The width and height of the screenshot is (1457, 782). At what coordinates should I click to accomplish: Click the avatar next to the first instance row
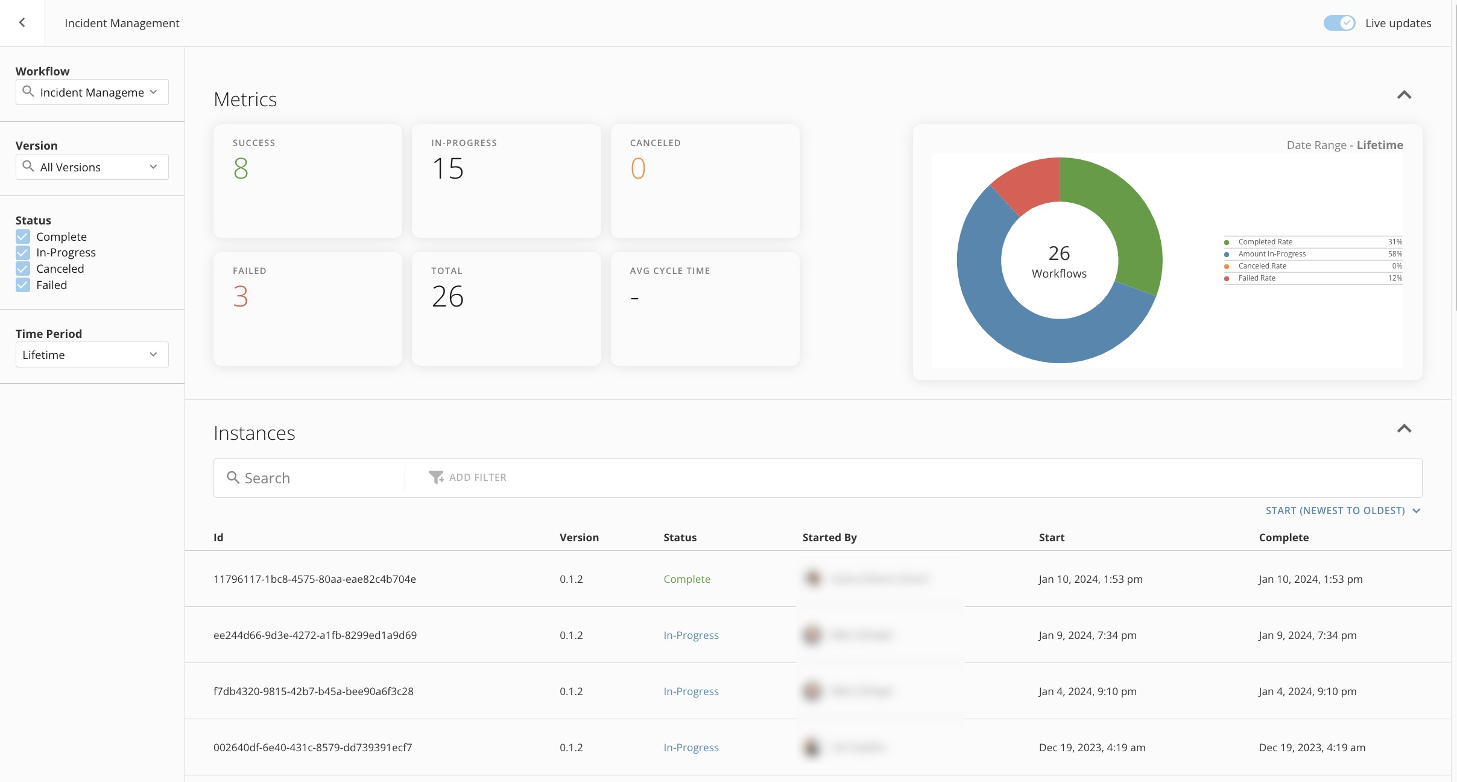(x=813, y=579)
